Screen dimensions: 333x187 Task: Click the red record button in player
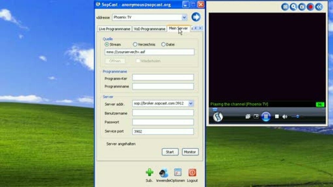pos(310,7)
